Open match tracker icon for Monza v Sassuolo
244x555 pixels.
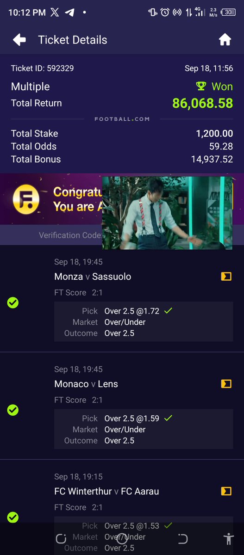226,277
